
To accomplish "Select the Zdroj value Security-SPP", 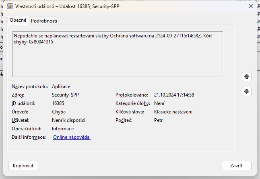I will [65, 95].
